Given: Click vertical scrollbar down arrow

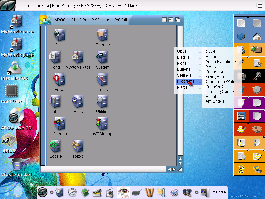Looking at the screenshot, I should pos(180,163).
